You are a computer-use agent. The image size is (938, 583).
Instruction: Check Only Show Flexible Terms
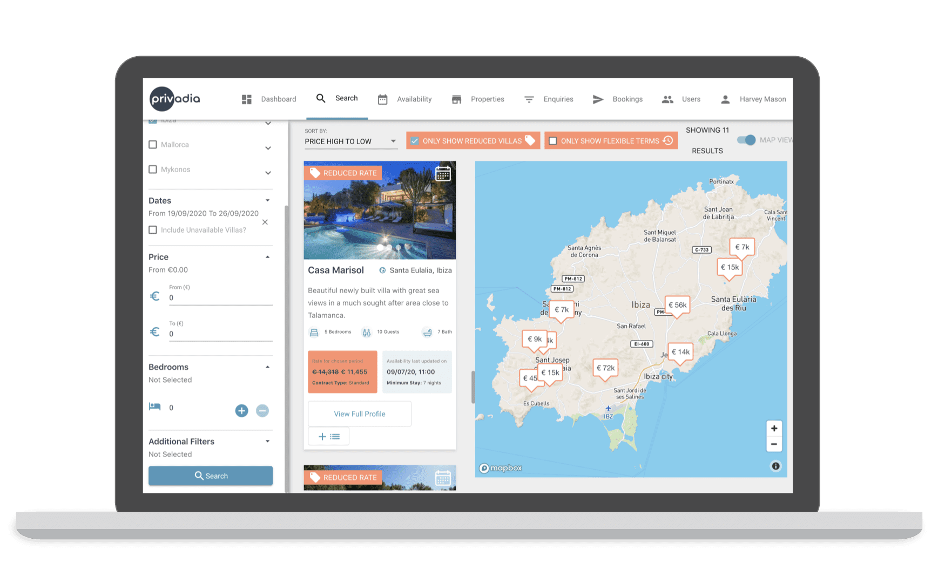click(x=553, y=141)
